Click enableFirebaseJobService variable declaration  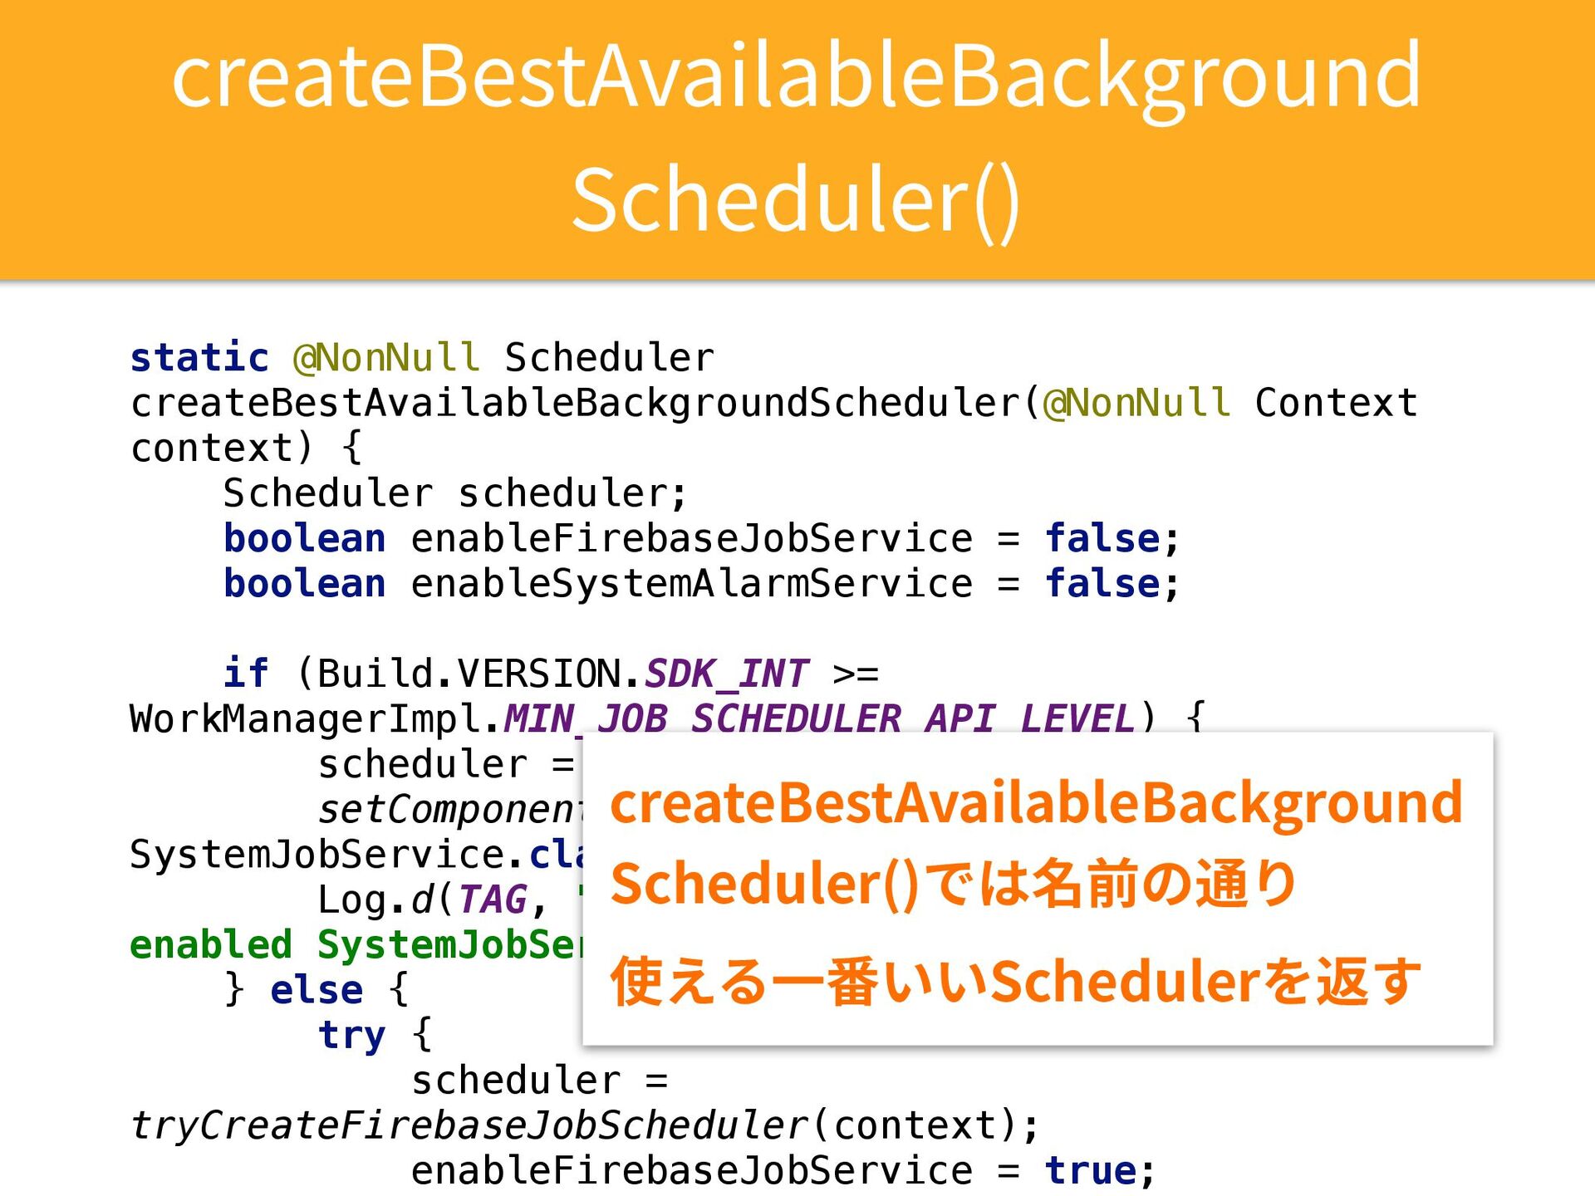pyautogui.click(x=691, y=538)
